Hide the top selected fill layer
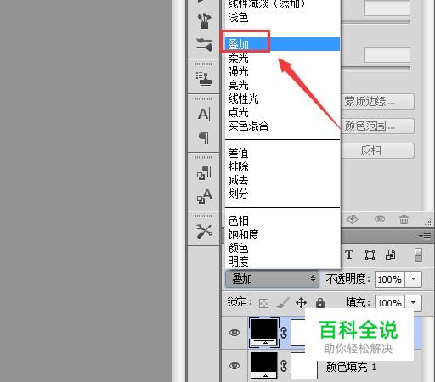This screenshot has height=382, width=435. (234, 333)
